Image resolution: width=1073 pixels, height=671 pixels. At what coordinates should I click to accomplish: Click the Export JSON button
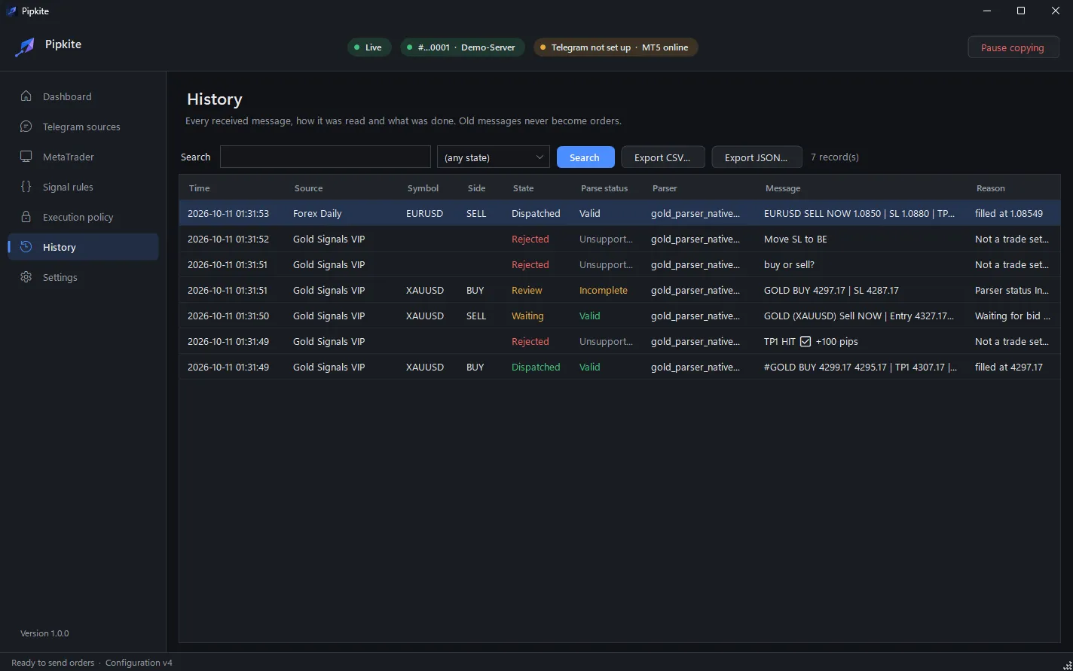[757, 157]
